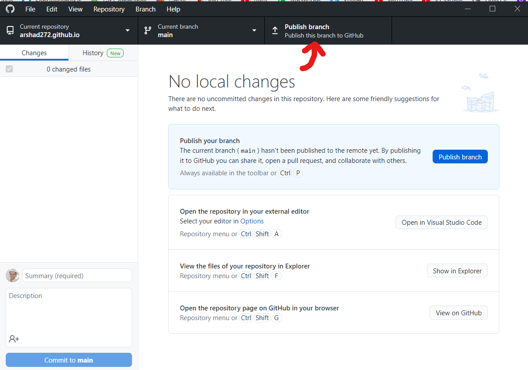Focus the Summary (required) input field

pyautogui.click(x=77, y=276)
